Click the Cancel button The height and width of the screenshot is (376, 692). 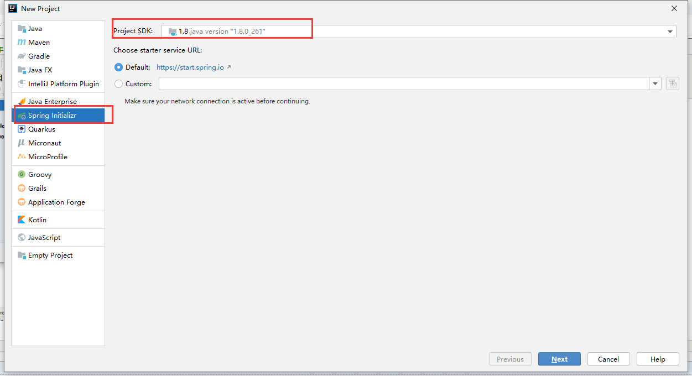point(608,359)
